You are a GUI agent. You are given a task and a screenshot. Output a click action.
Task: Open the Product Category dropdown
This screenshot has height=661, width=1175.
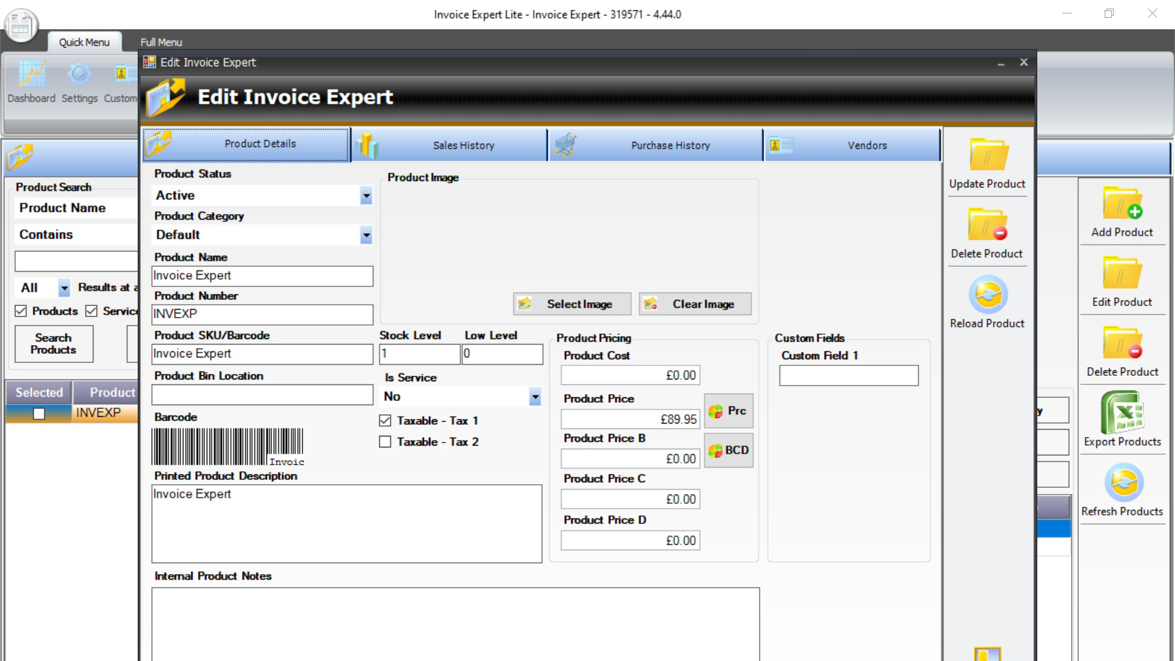point(366,235)
